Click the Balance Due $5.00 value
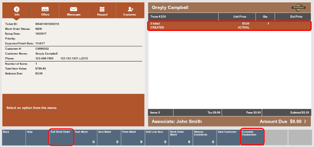The width and height of the screenshot is (314, 147). pos(39,74)
